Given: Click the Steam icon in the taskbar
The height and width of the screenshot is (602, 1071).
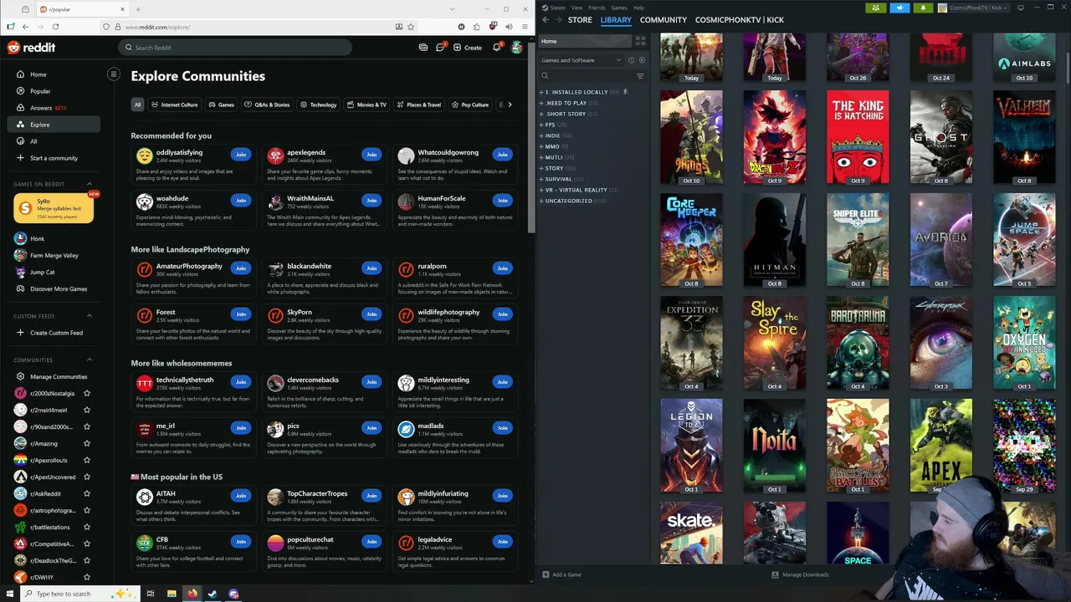Looking at the screenshot, I should tap(213, 594).
